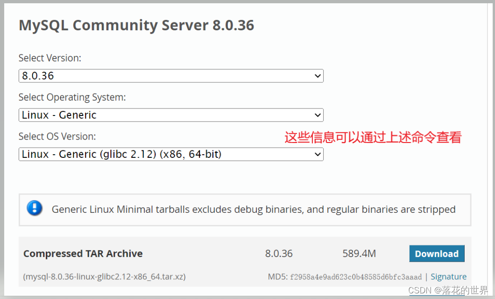This screenshot has height=299, width=495.
Task: Open the Linux - Generic operating system dropdown
Action: coord(171,115)
